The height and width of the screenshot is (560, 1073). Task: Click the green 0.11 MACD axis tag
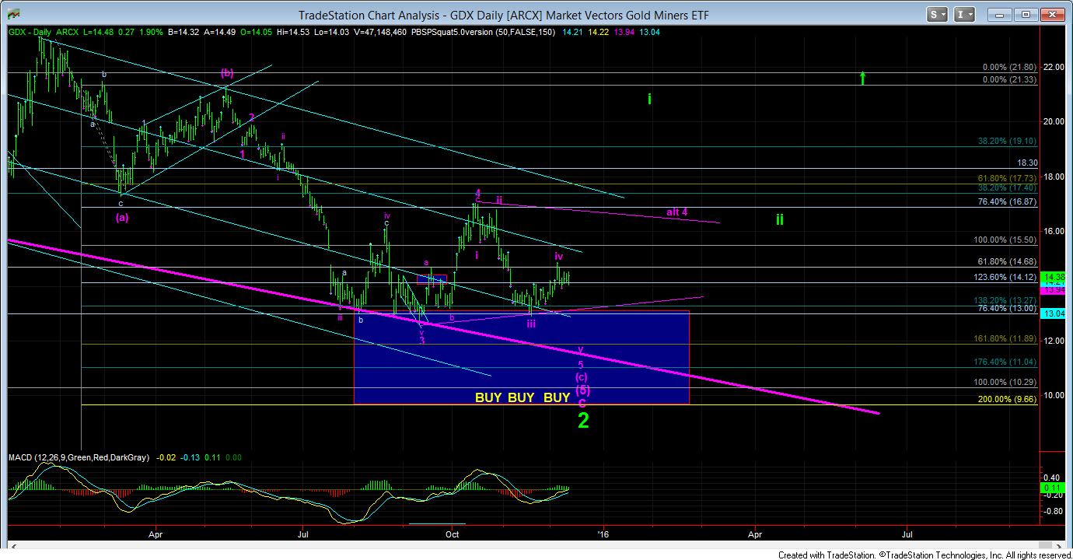tap(1051, 487)
